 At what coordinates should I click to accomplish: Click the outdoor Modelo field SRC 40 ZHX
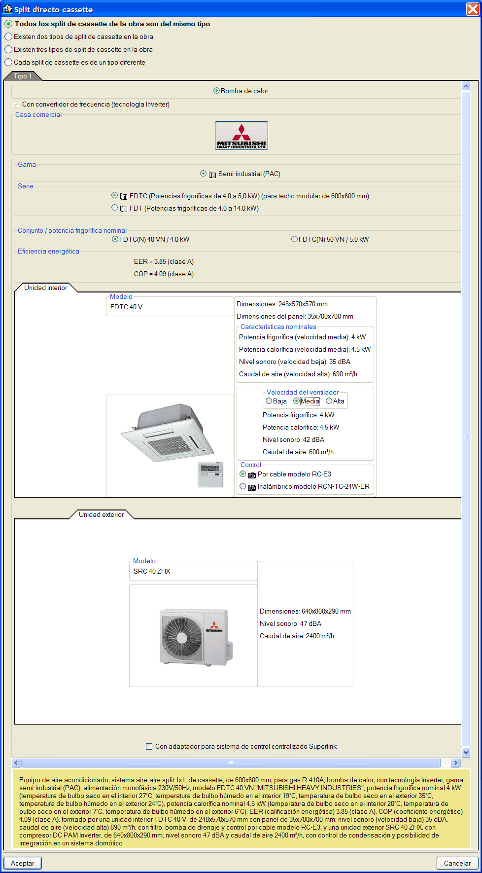(193, 572)
